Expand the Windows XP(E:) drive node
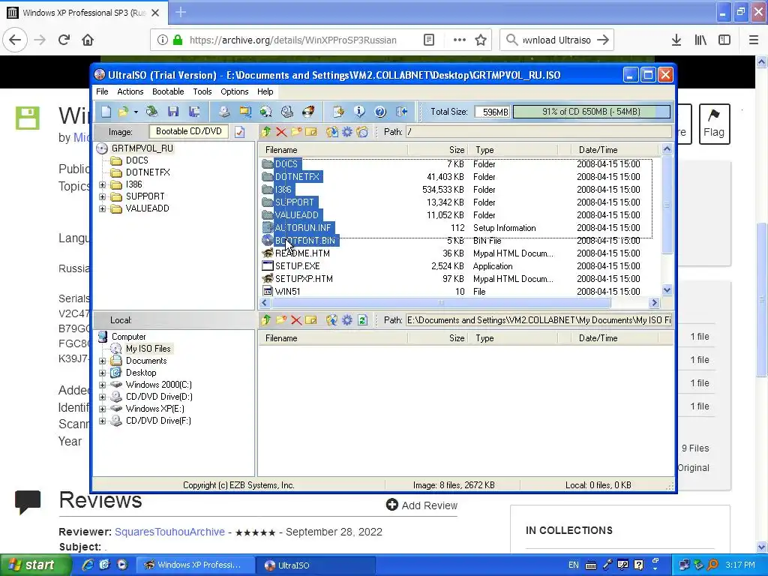The image size is (768, 576). click(x=102, y=409)
